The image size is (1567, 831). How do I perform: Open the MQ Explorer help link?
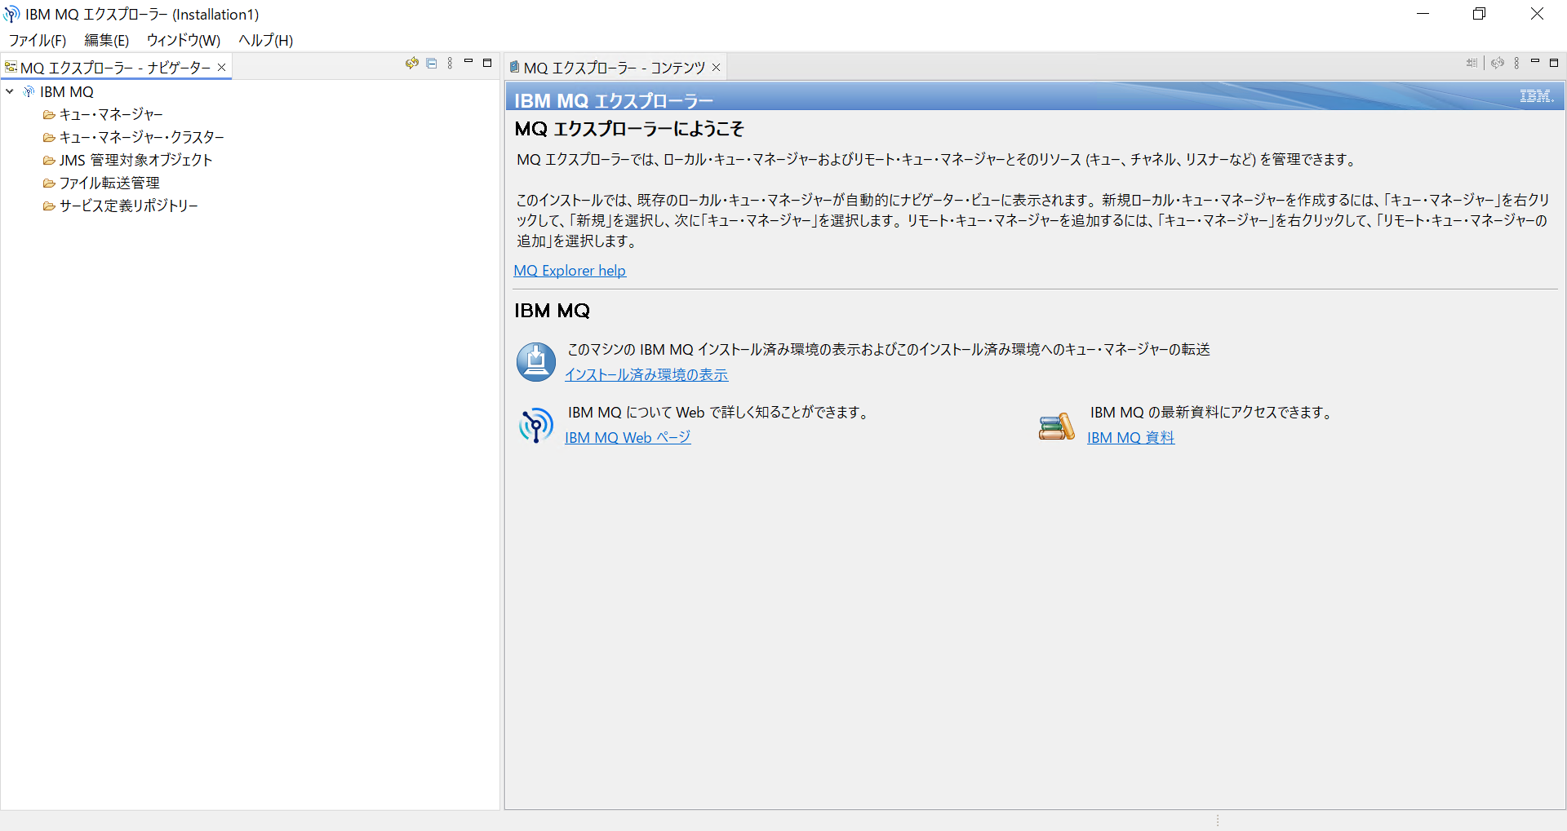pos(570,271)
